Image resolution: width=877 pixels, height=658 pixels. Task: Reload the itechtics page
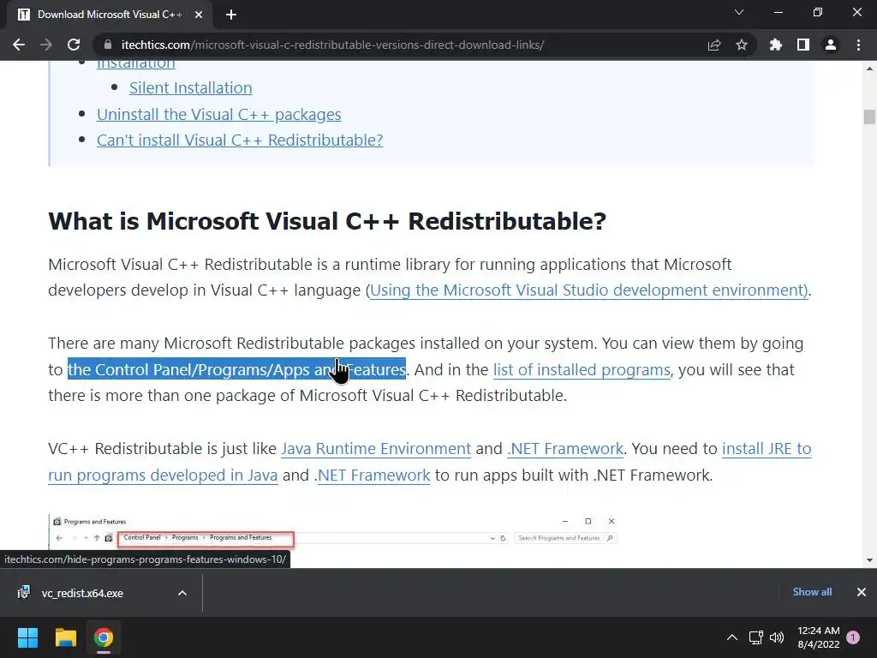(74, 45)
